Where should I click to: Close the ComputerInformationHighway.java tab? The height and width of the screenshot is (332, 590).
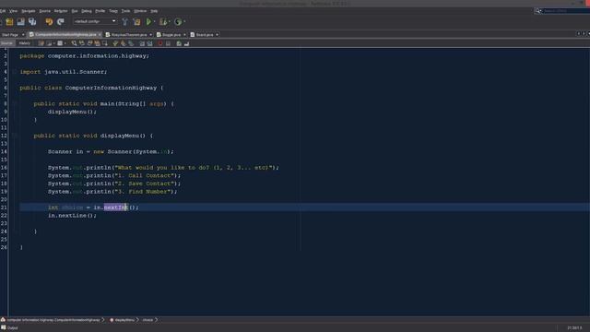[x=100, y=35]
